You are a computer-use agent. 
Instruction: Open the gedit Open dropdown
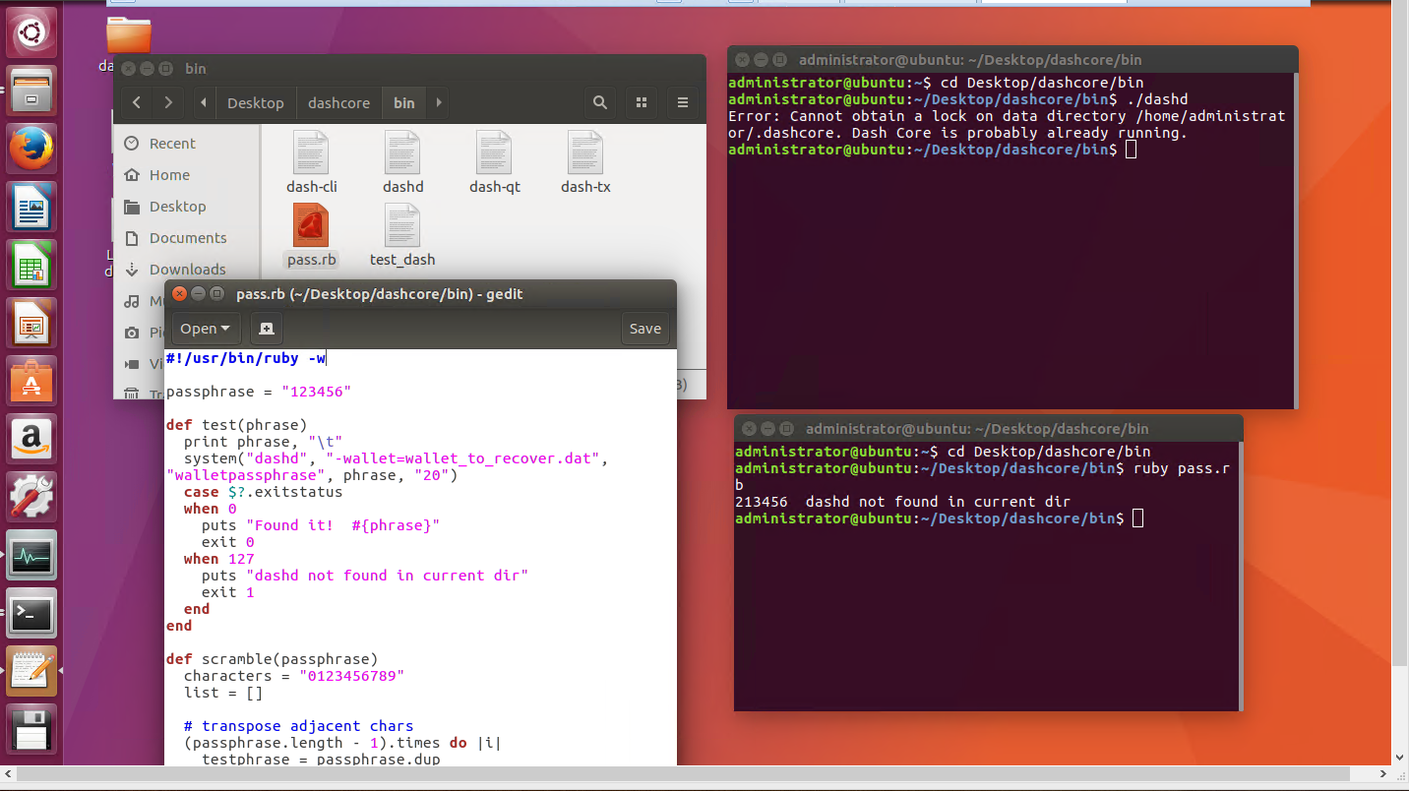pyautogui.click(x=205, y=329)
